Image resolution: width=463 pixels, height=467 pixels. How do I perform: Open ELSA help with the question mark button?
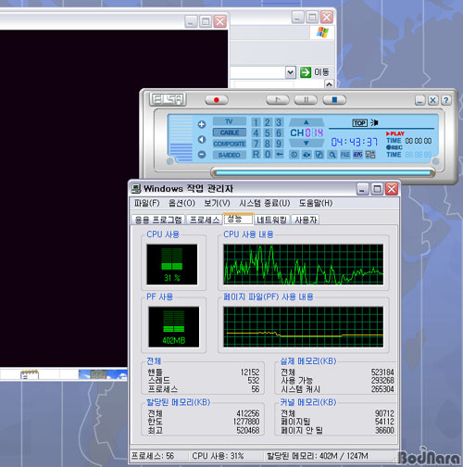point(446,100)
